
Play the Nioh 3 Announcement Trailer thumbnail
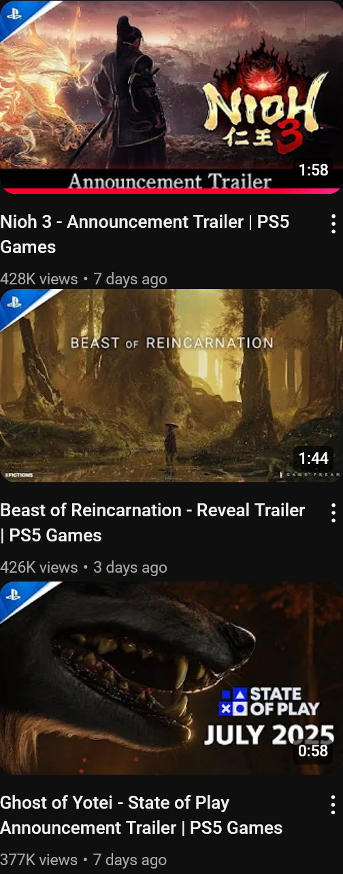171,97
